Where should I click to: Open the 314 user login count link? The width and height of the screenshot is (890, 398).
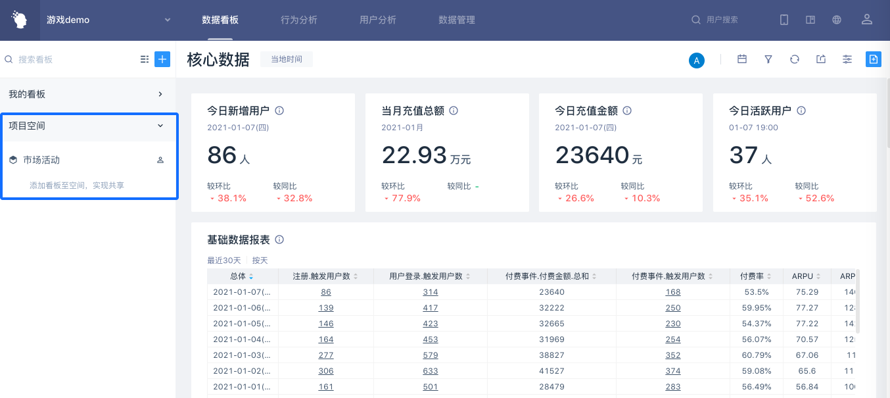(x=431, y=292)
